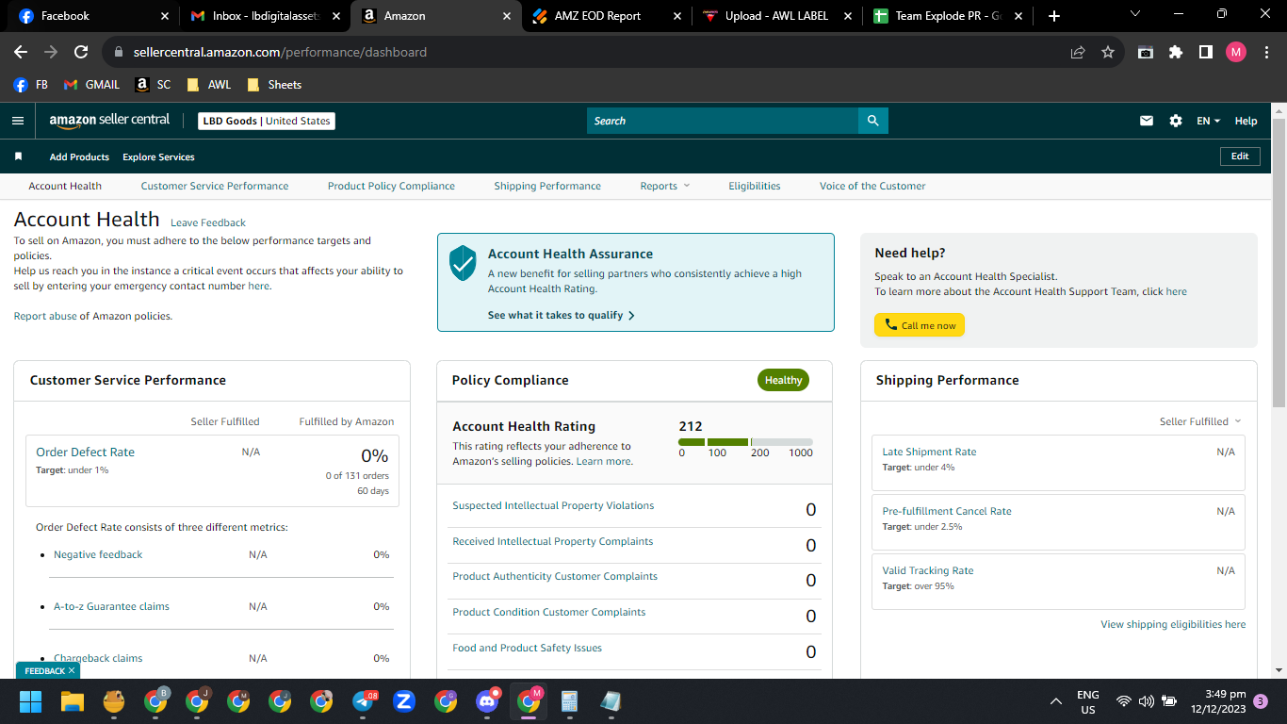
Task: Click the Account Health Assurance shield icon
Action: coord(462,263)
